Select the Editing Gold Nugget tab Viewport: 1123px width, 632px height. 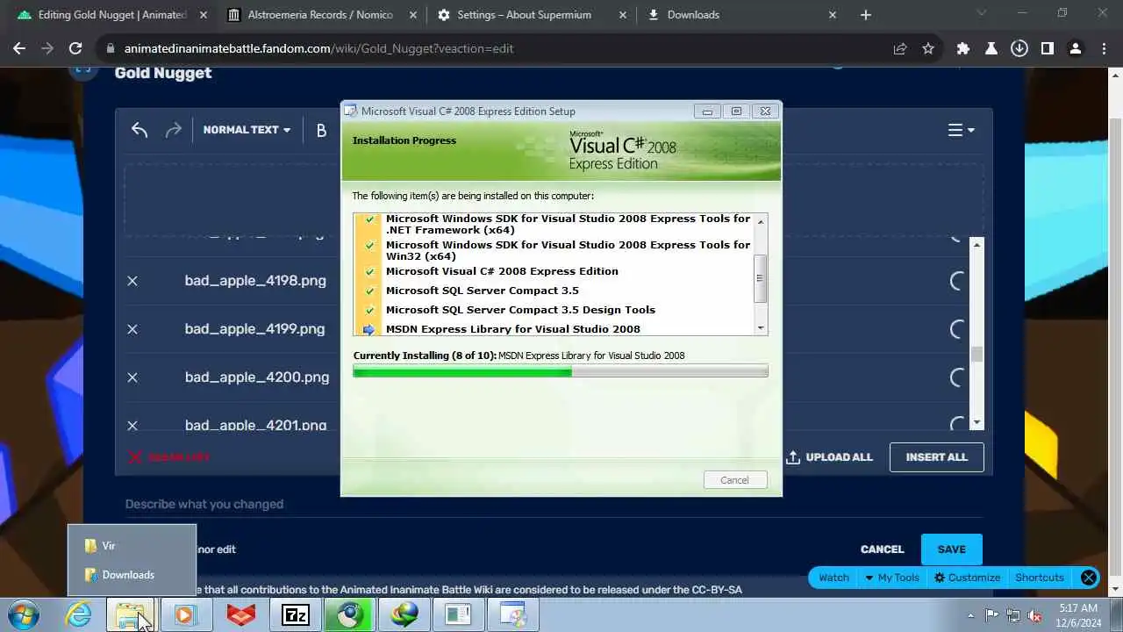pyautogui.click(x=112, y=15)
